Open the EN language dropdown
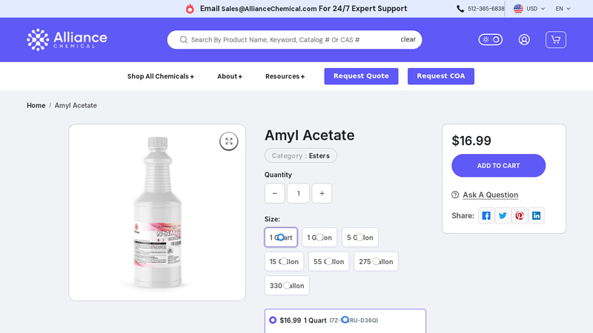The height and width of the screenshot is (333, 593). point(563,9)
